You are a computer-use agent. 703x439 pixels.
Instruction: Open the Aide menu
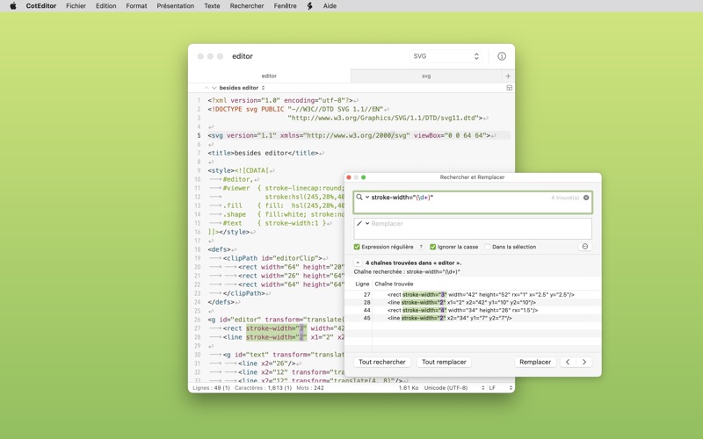pyautogui.click(x=330, y=6)
